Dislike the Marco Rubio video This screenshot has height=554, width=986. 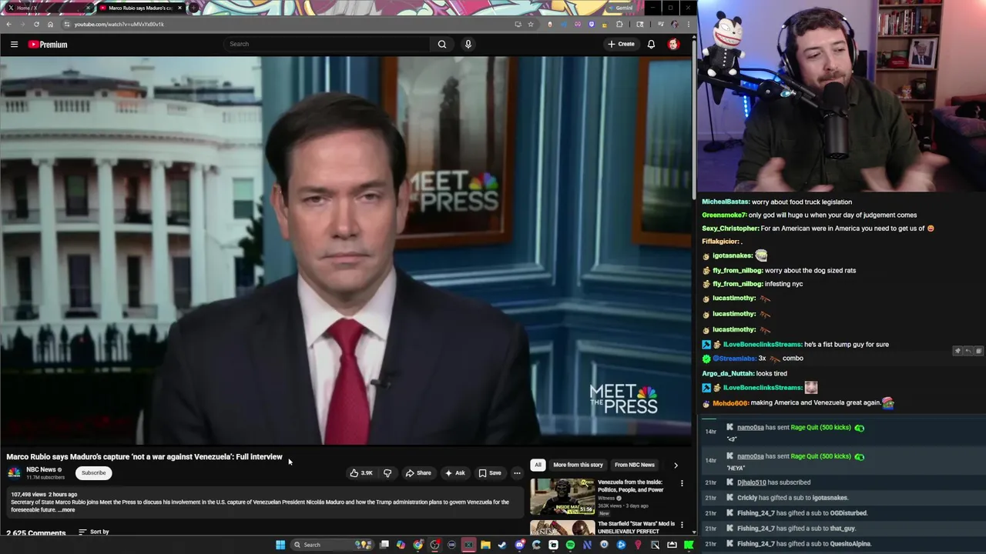387,472
